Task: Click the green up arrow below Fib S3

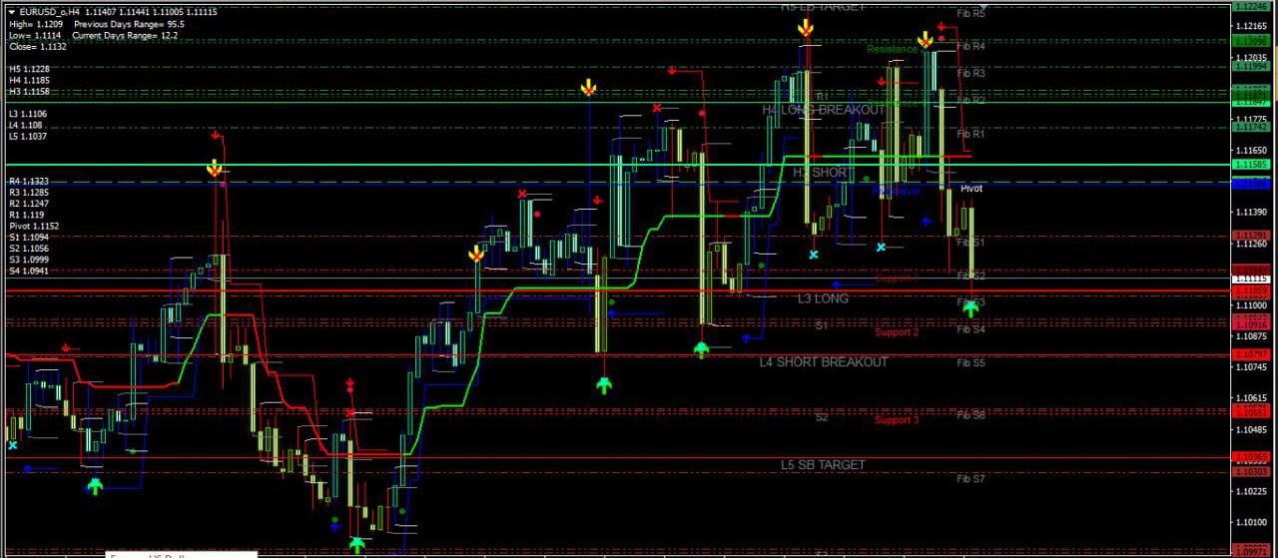Action: pyautogui.click(x=969, y=308)
